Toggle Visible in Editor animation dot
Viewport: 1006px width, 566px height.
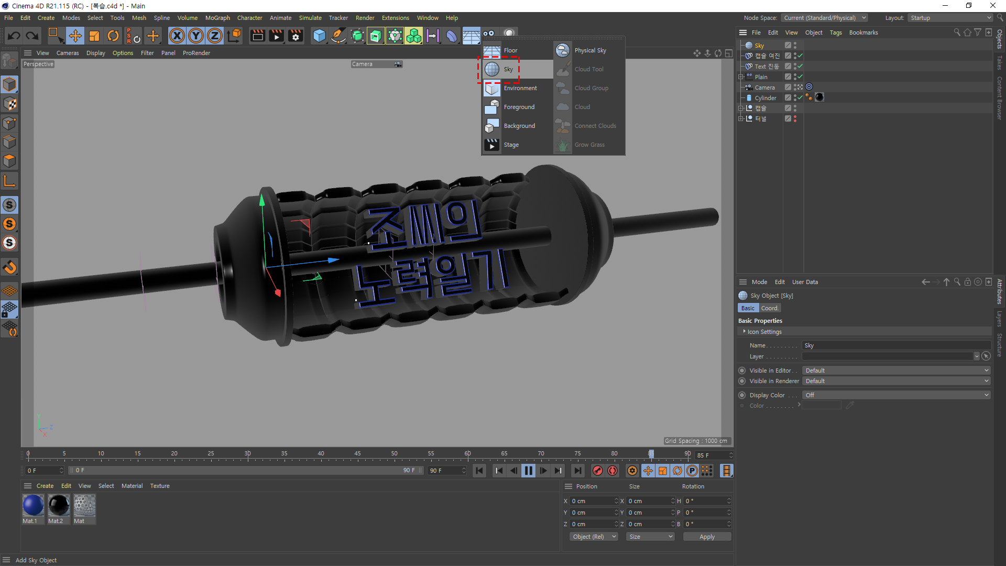[x=742, y=371]
